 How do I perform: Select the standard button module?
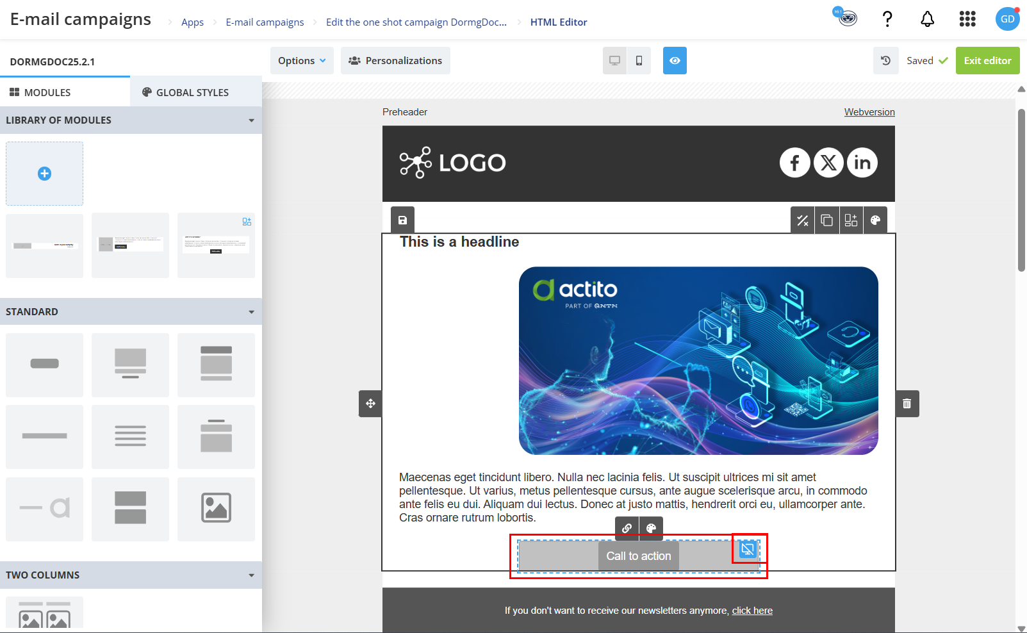(44, 365)
